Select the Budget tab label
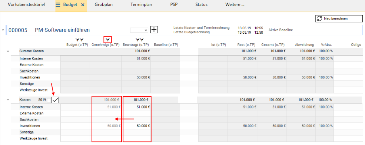The image size is (365, 145). 70,5
